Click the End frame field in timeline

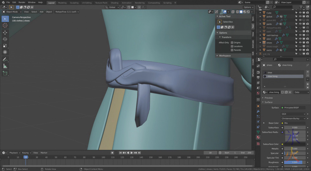tap(246, 153)
